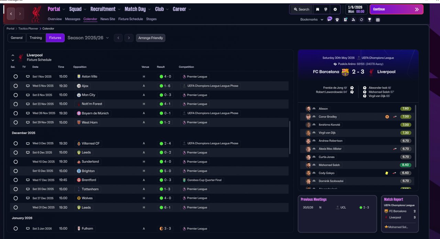The height and width of the screenshot is (239, 440).
Task: Click the trophy icon in bookmarks bar
Action: (370, 20)
